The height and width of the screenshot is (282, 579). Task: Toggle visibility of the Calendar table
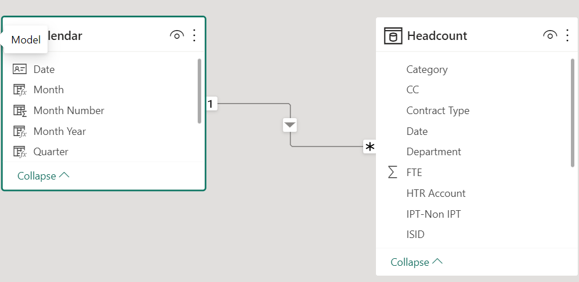point(177,35)
